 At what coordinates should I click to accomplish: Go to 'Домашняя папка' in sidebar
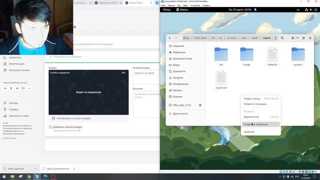click(185, 58)
